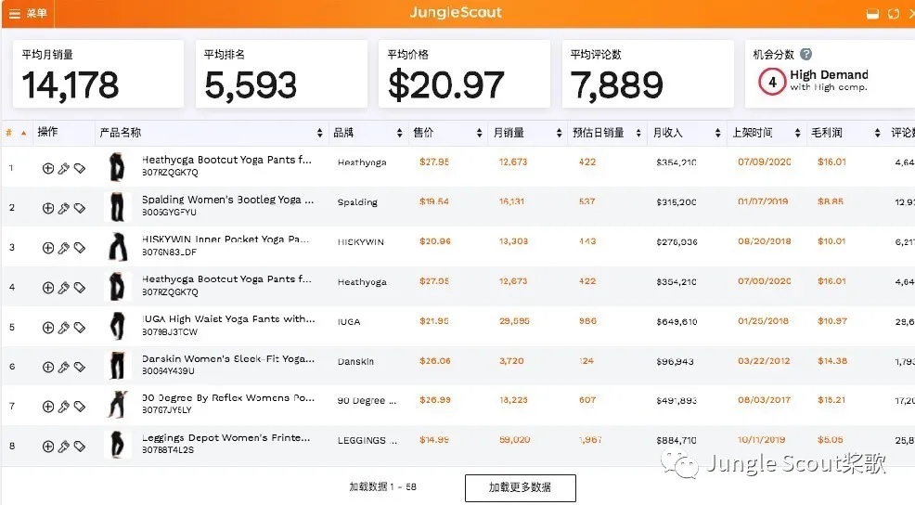Pin the Spalding Women's Bootleg Yoga row
Screen dimensions: 915x505
(x=64, y=208)
